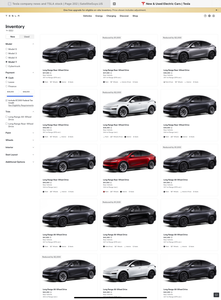Viewport: 221px width, 300px height.
Task: Open the chat icon at bottom right
Action: [216, 295]
